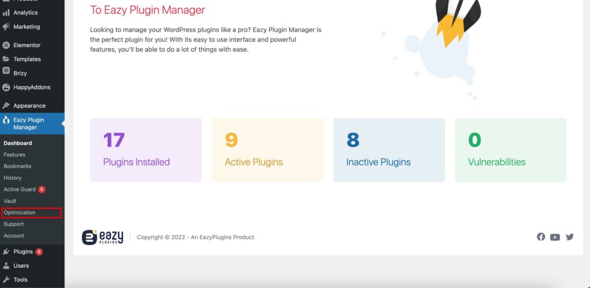This screenshot has width=590, height=288.
Task: Click the Marketing megaphone icon
Action: coord(6,26)
